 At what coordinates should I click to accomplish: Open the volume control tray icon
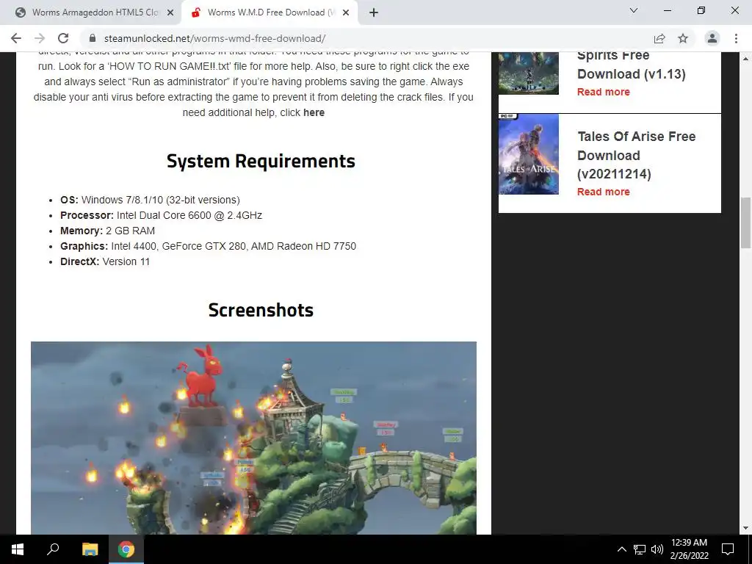pos(657,549)
